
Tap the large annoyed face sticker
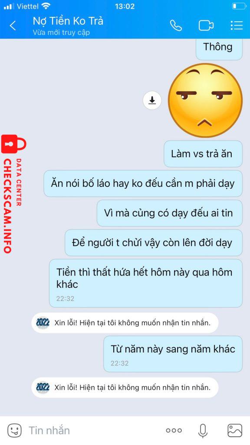tap(205, 100)
